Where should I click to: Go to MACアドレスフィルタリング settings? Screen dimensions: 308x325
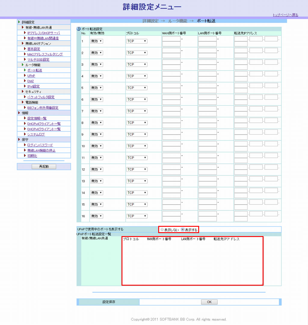(45, 54)
